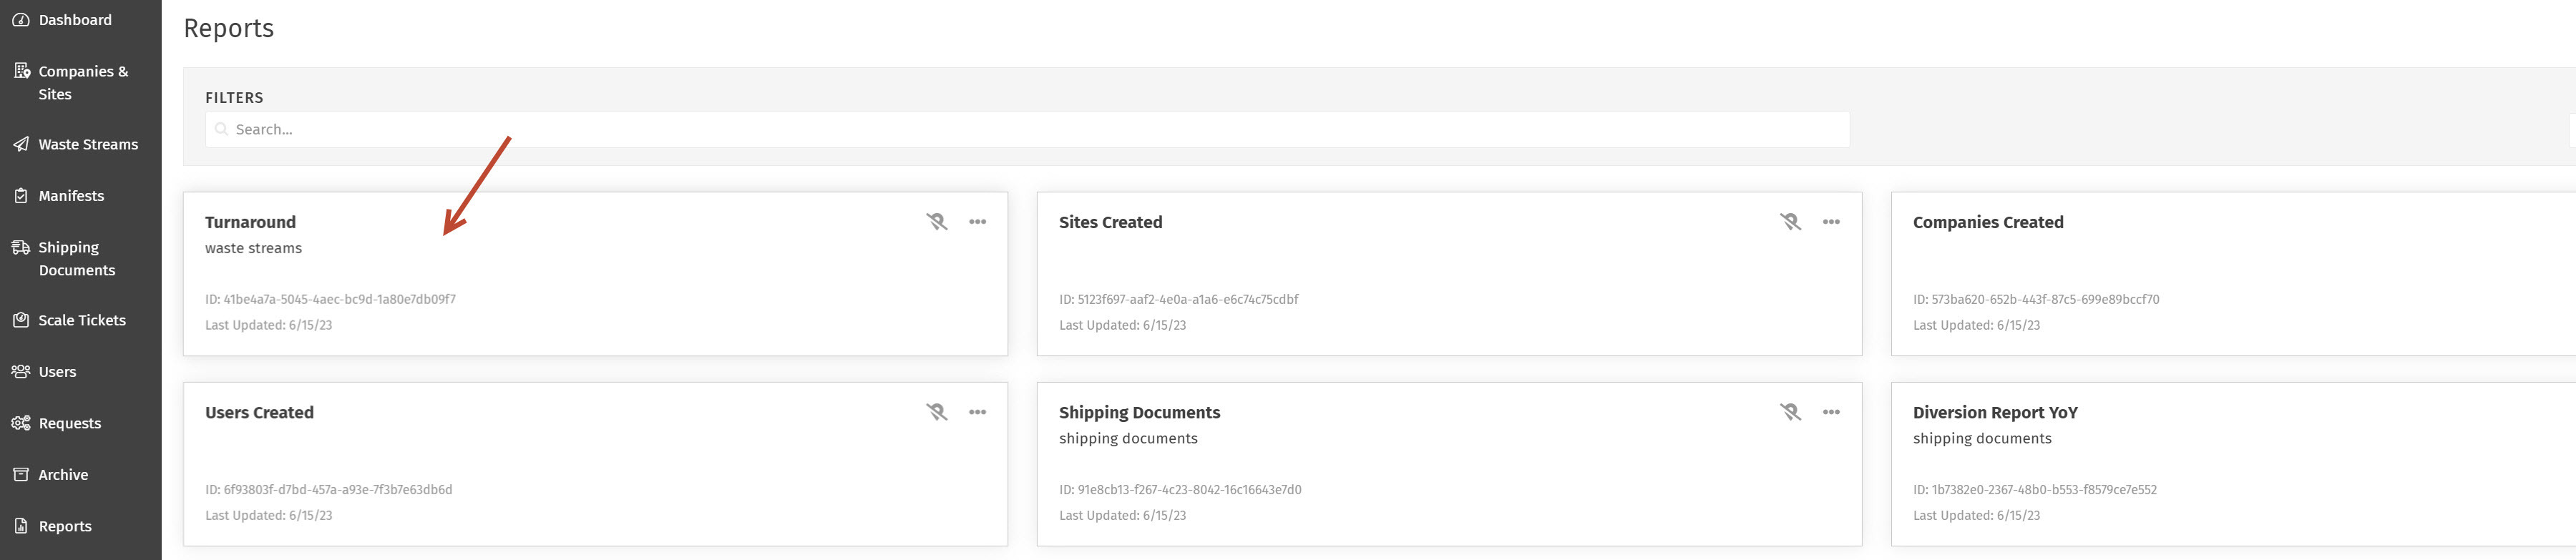This screenshot has width=2576, height=560.
Task: Open the Archive section
Action: pos(63,475)
